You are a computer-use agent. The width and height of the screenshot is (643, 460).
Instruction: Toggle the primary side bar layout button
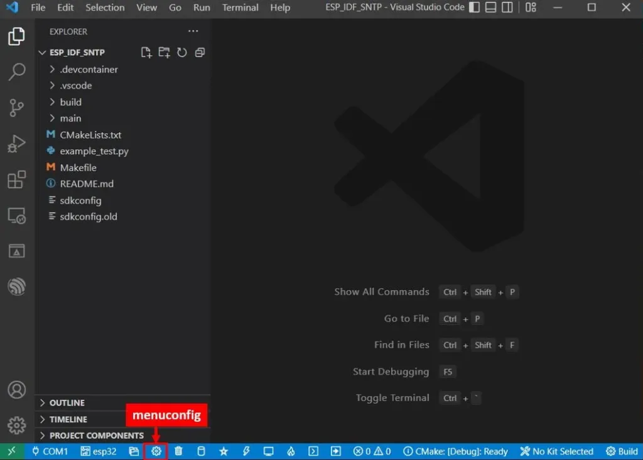pos(474,8)
